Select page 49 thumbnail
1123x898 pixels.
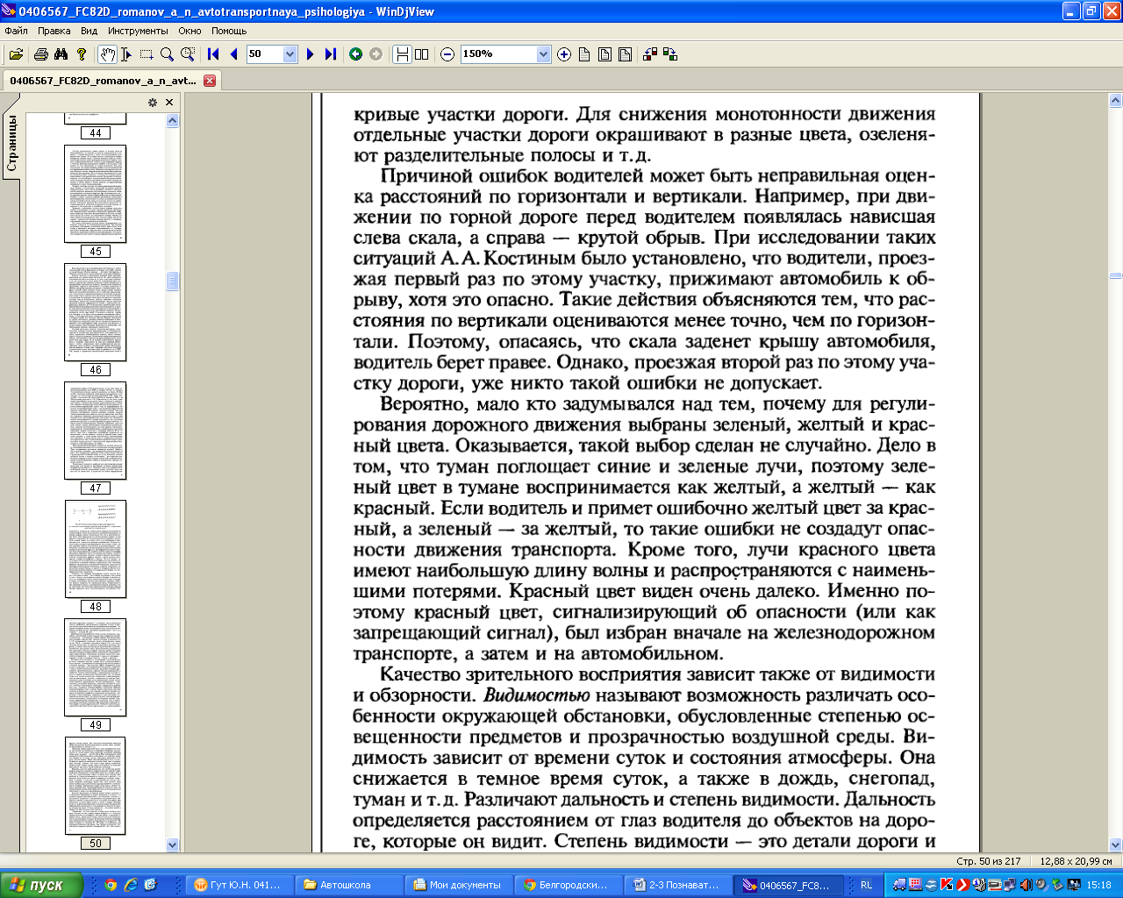(95, 667)
